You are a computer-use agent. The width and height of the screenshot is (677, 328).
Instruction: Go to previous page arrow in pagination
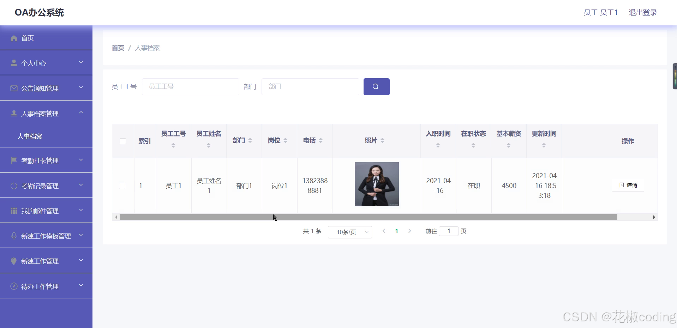[384, 231]
